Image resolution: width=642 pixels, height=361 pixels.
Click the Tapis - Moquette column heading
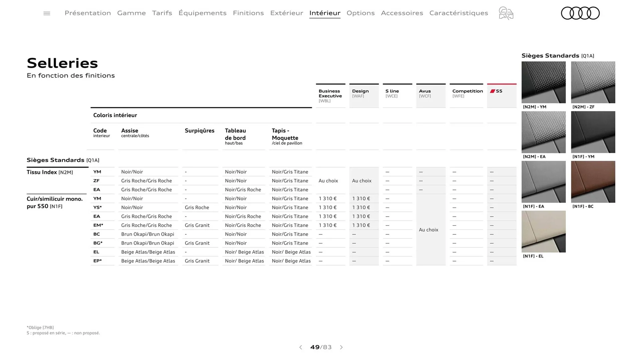[287, 136]
